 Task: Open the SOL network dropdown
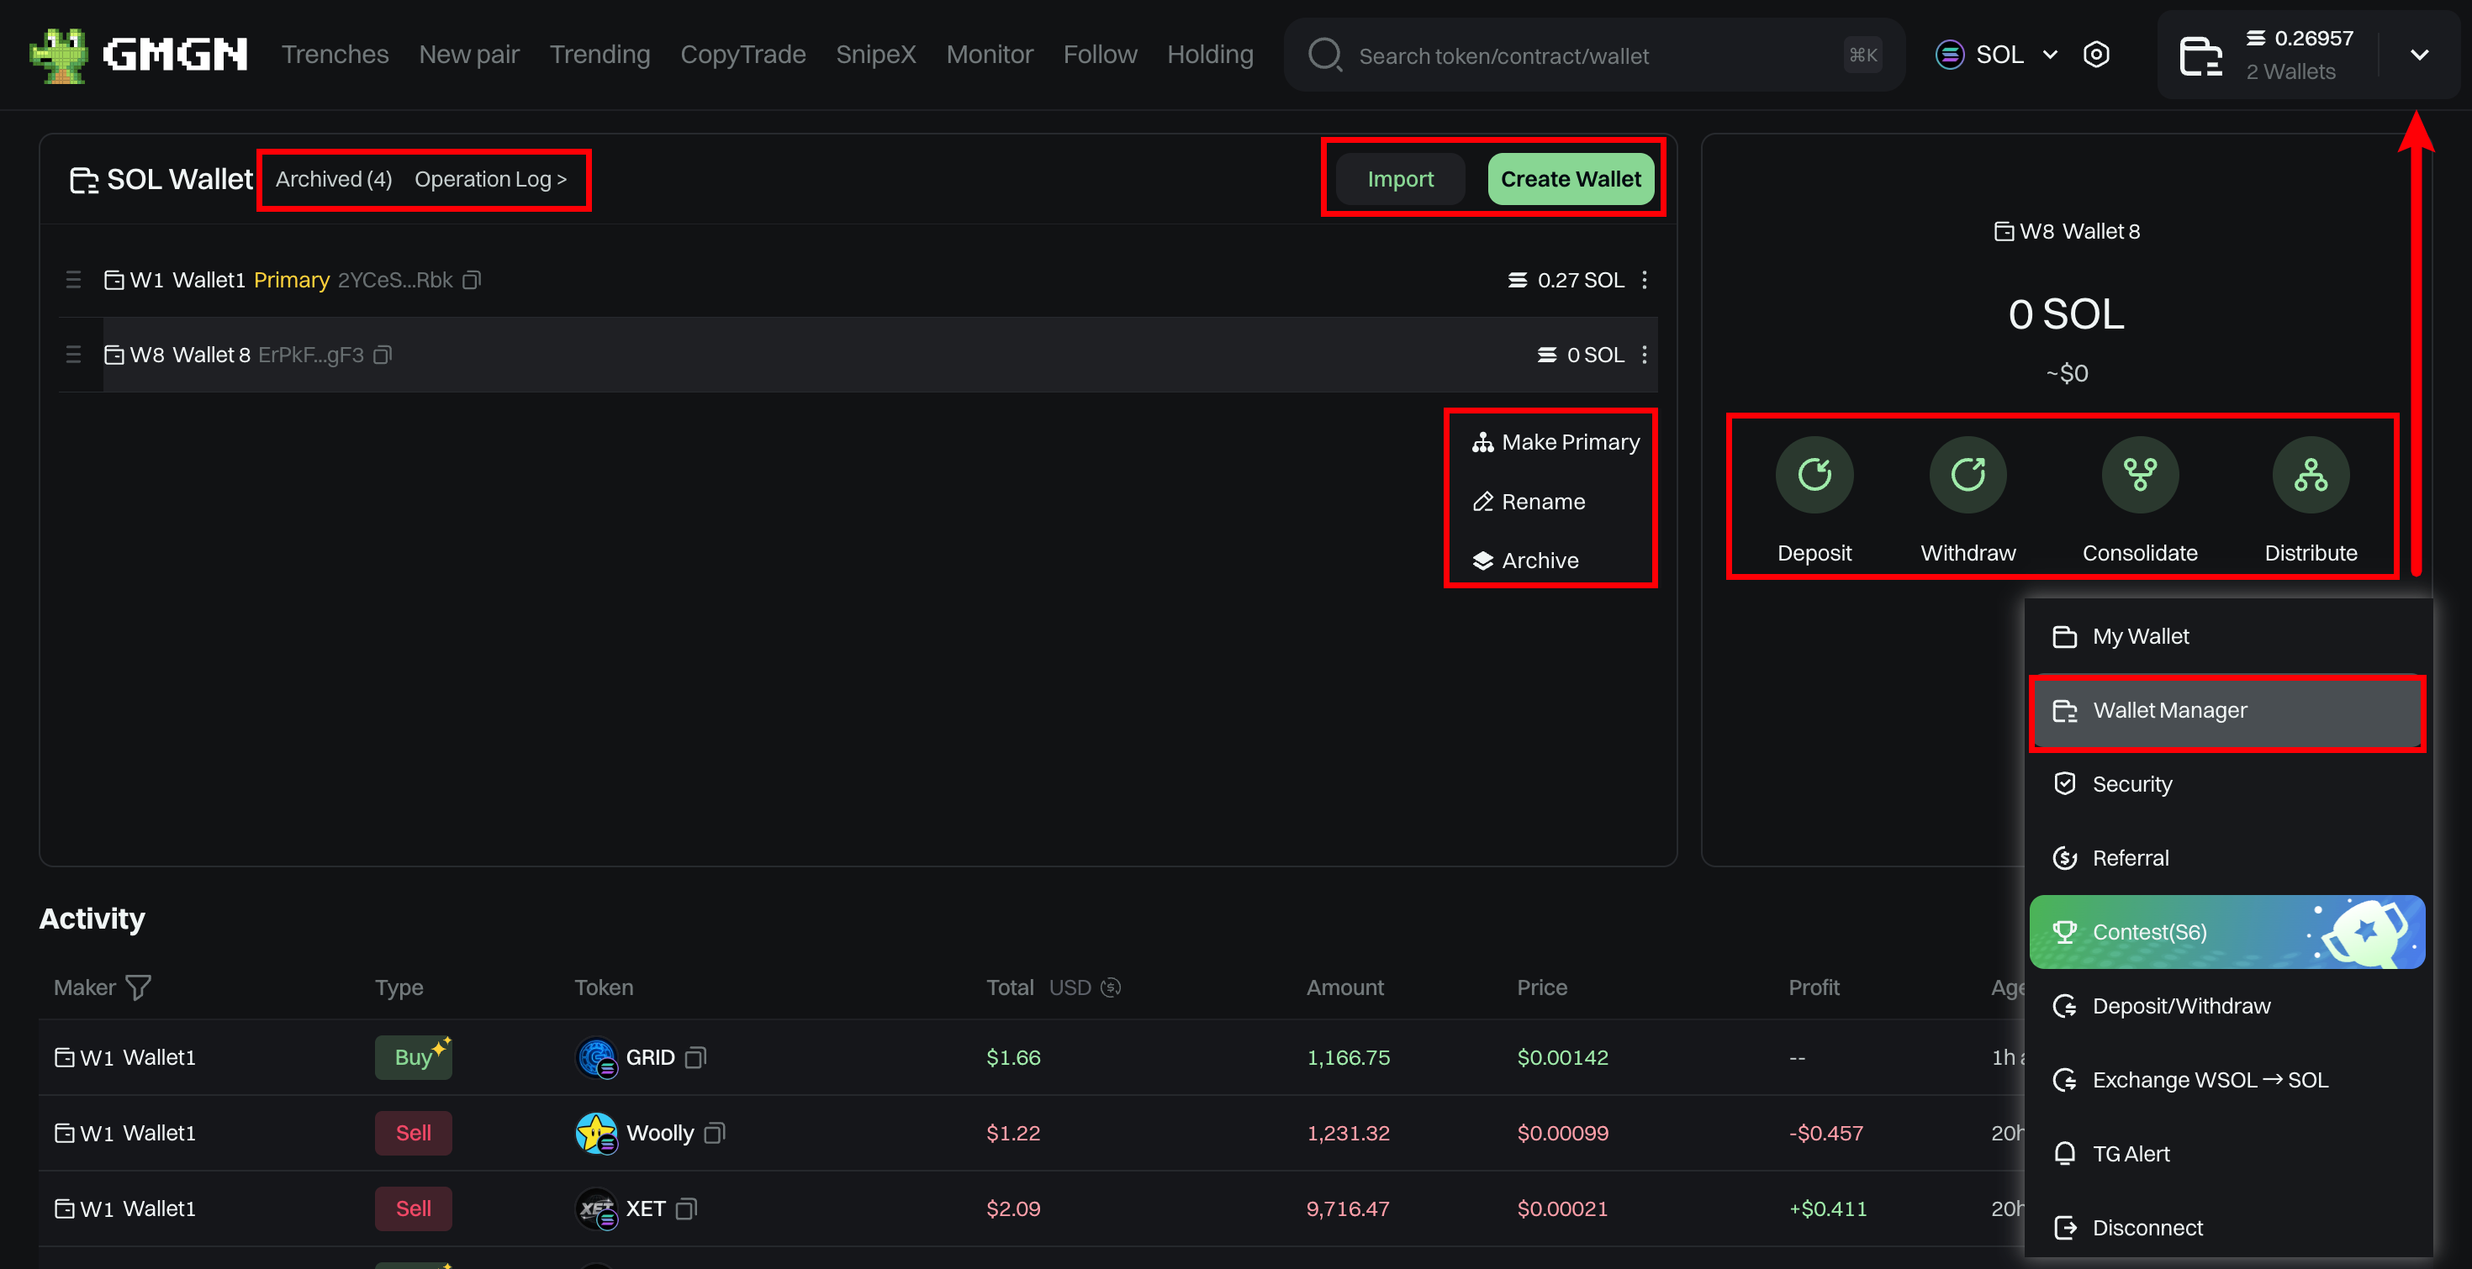1998,55
